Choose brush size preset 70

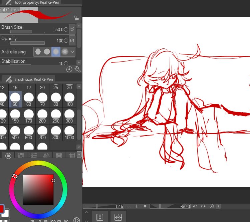tap(42, 99)
